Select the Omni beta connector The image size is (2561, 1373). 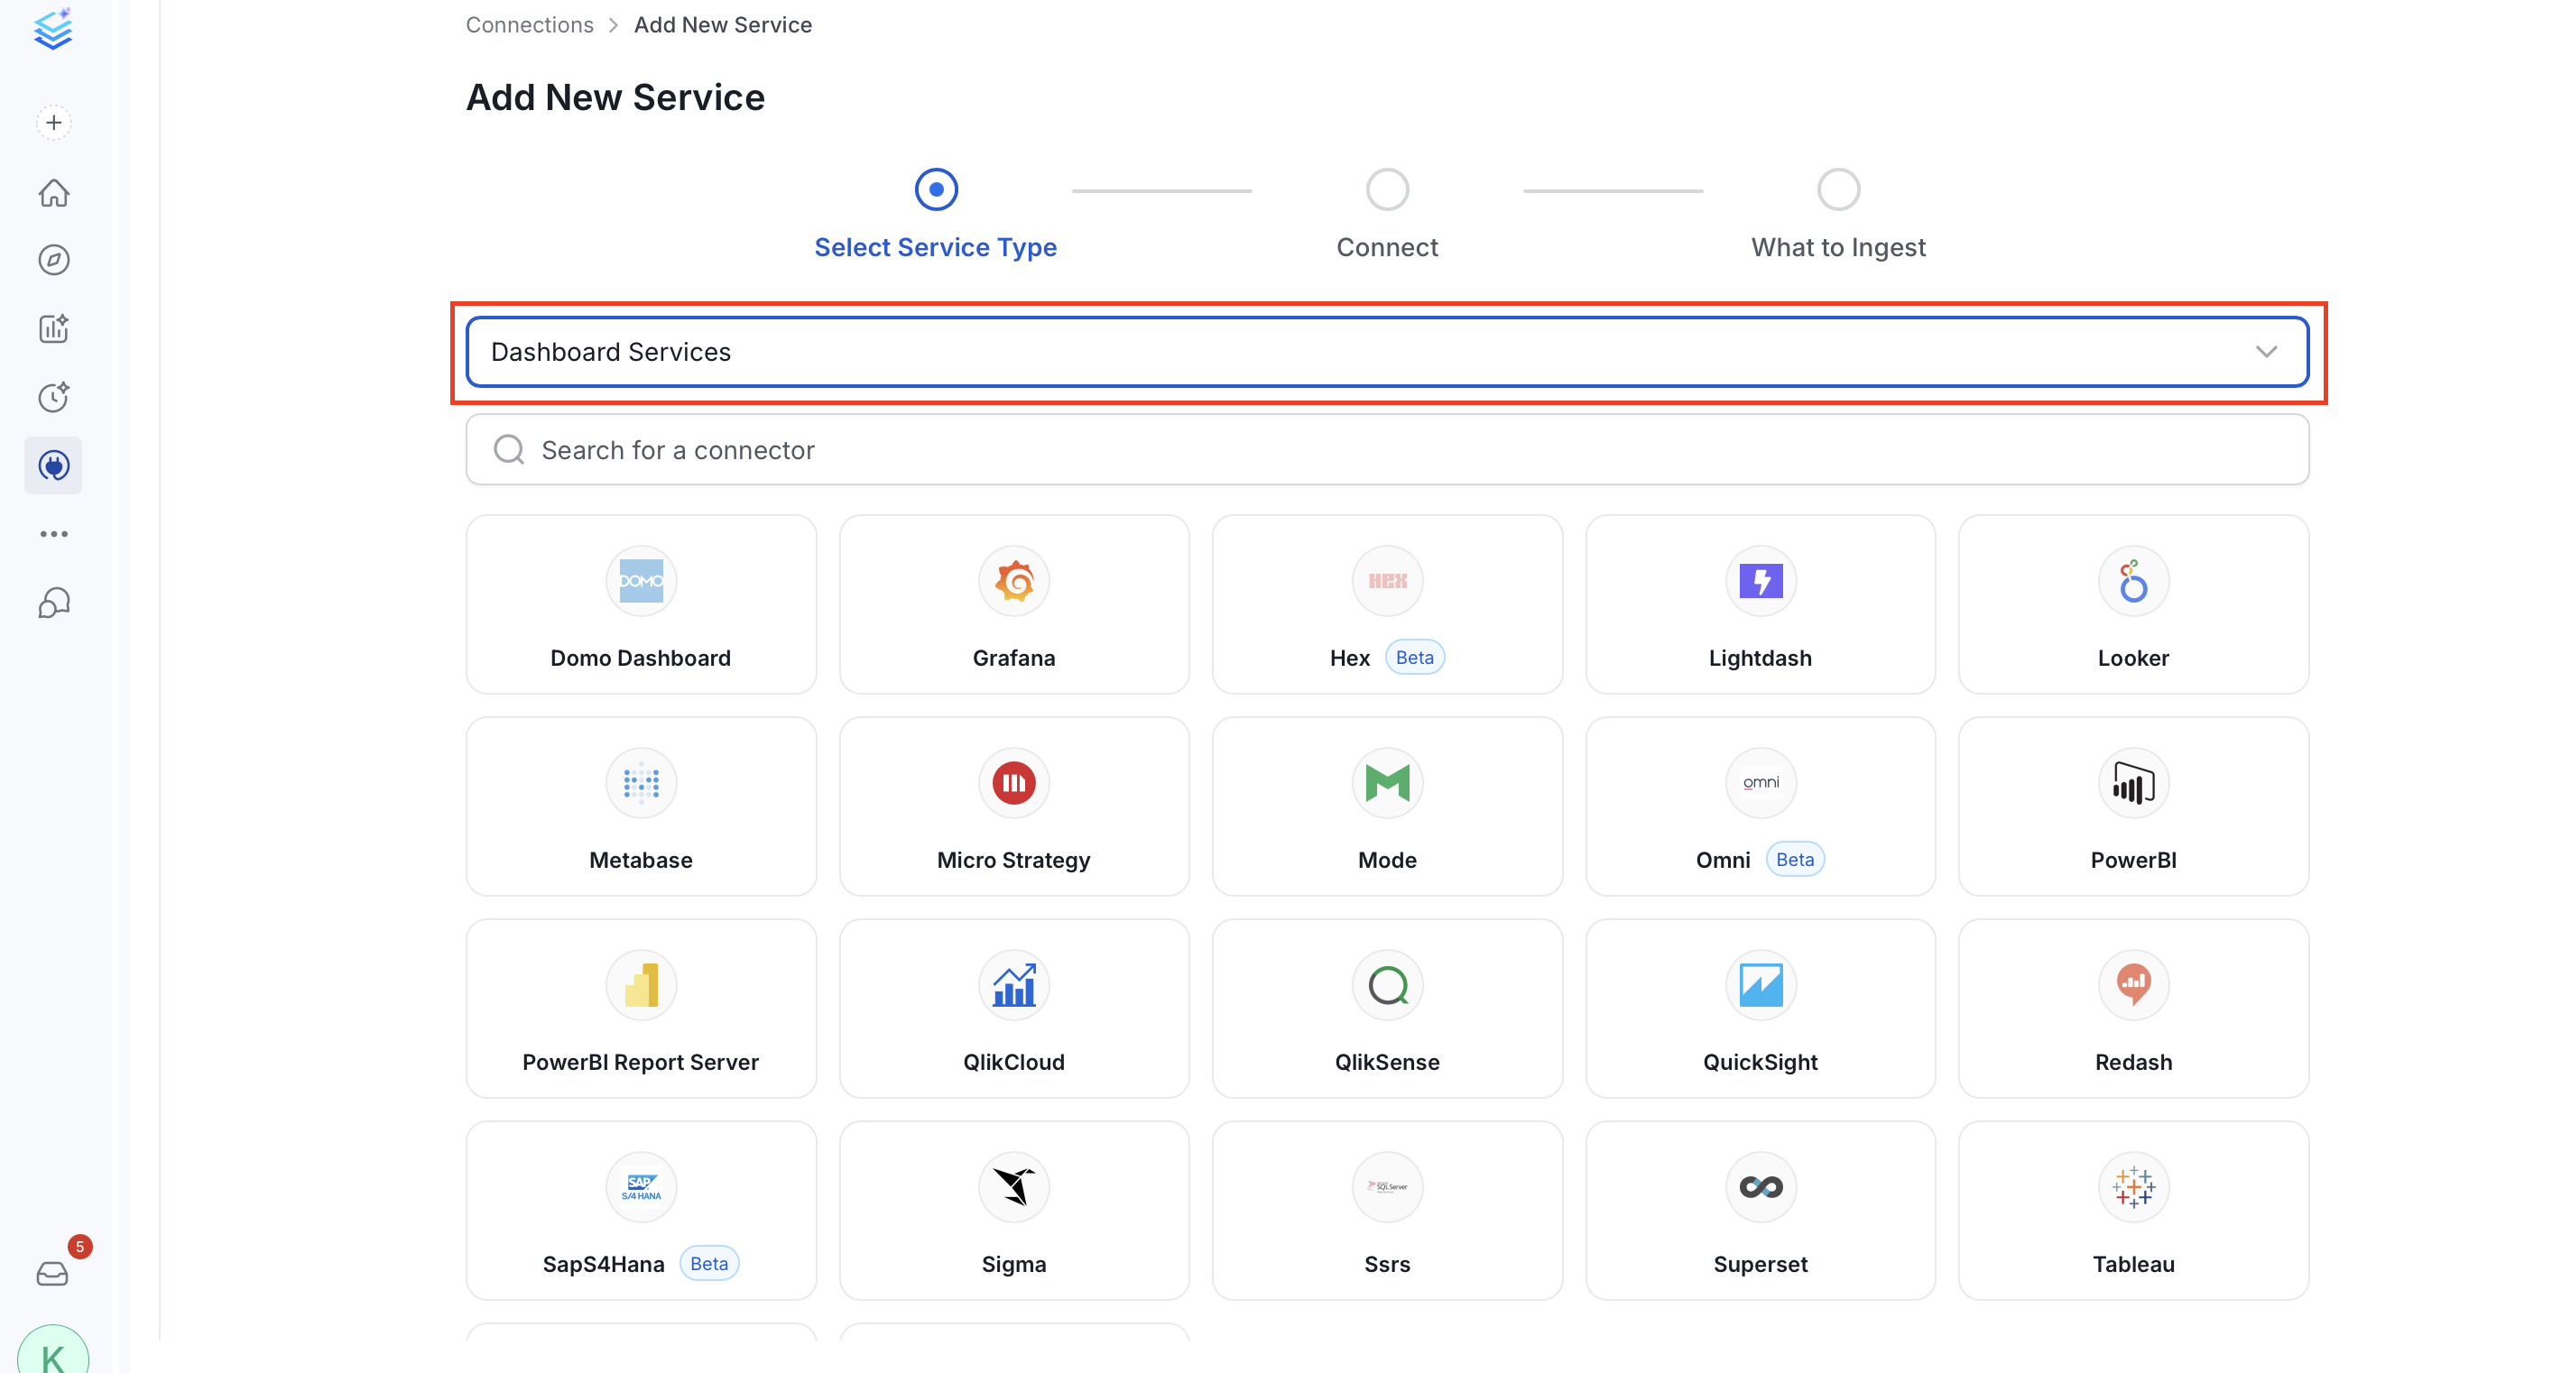pos(1761,806)
